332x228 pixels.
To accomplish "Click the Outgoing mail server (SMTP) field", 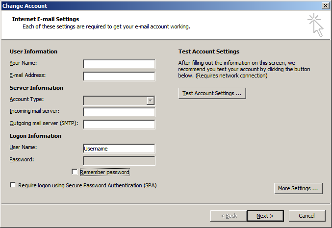I will (119, 124).
